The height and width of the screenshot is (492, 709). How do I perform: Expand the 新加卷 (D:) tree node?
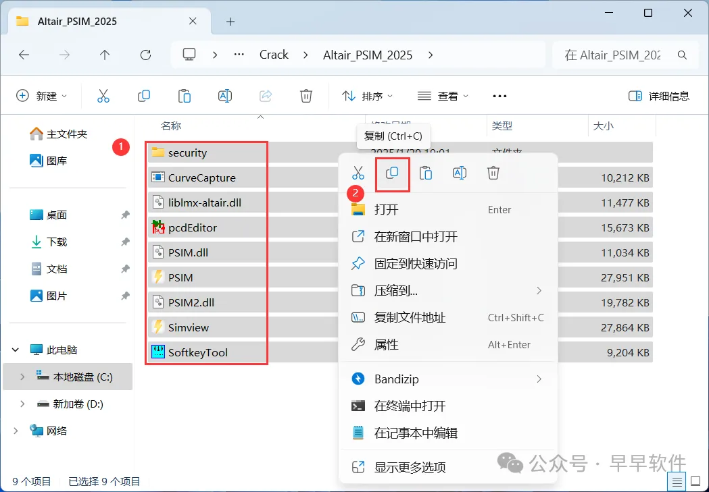click(22, 404)
